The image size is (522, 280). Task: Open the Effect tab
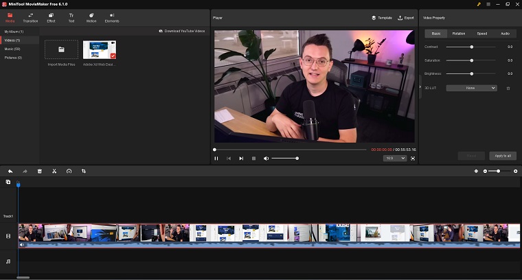point(51,18)
